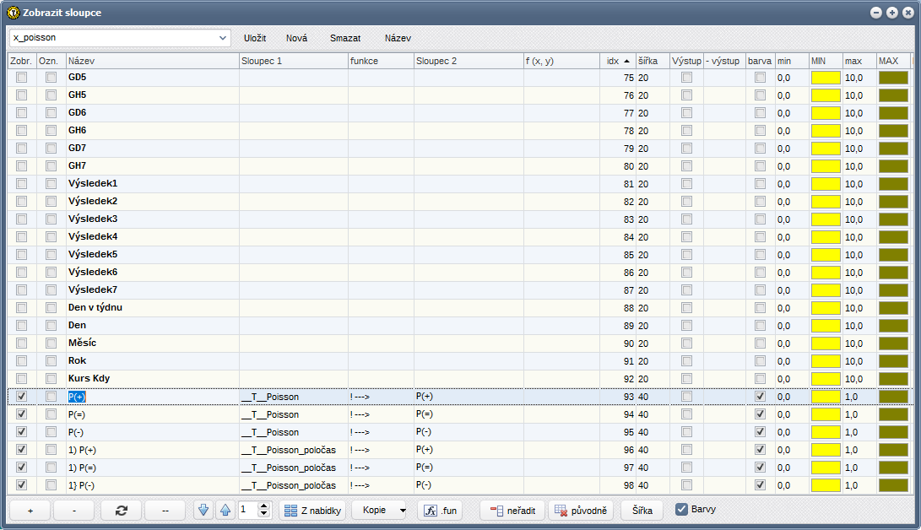
Task: Check Výstup checkbox for Rok row
Action: pos(686,360)
